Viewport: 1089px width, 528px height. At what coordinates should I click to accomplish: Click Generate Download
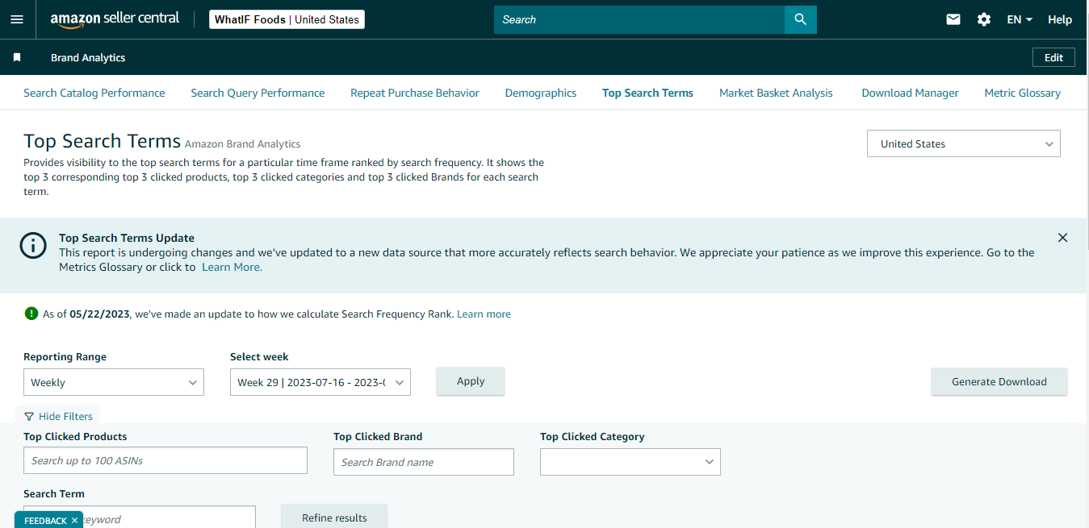click(x=999, y=381)
